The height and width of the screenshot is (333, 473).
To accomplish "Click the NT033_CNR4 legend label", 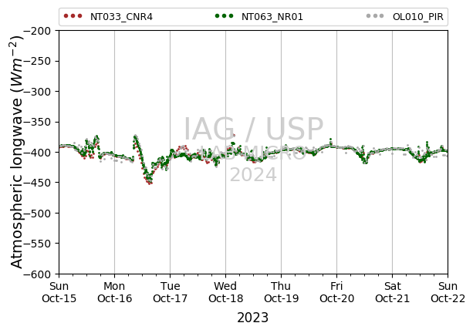I will tap(121, 17).
